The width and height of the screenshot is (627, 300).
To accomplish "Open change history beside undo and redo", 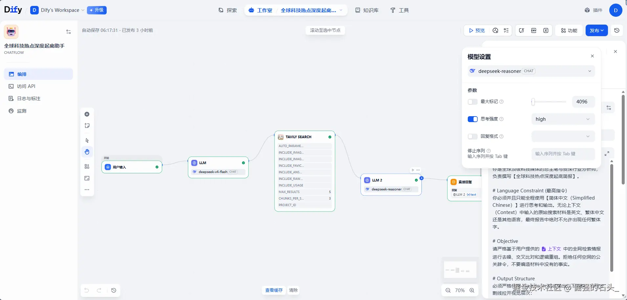I will 114,290.
